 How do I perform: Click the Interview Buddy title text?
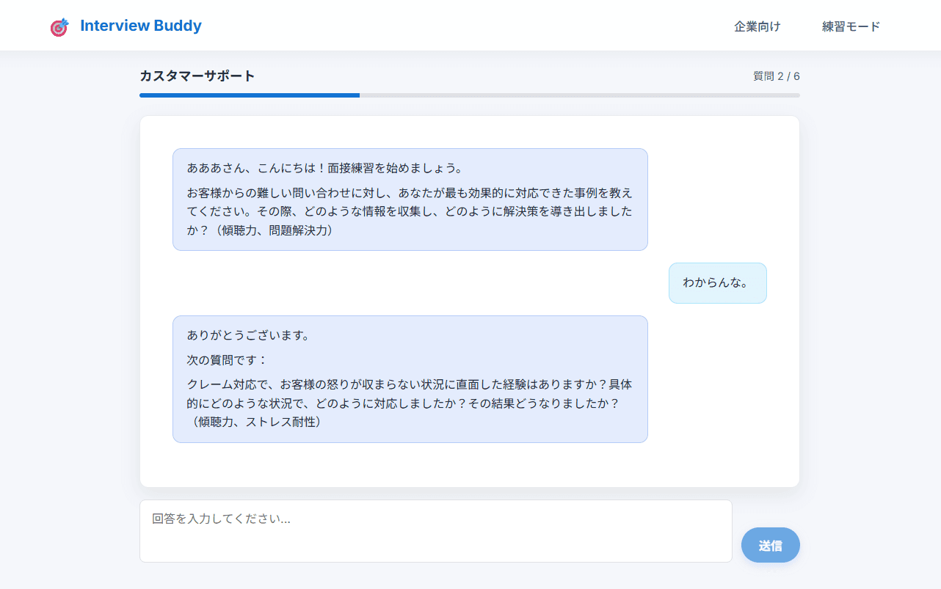coord(141,25)
